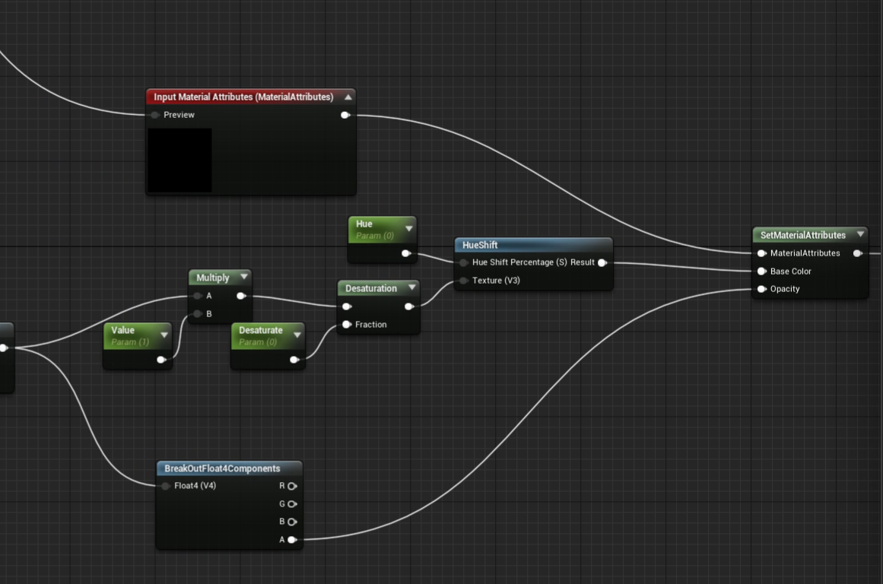Click the Result output pin on HueShift
Viewport: 883px width, 584px height.
pos(603,262)
